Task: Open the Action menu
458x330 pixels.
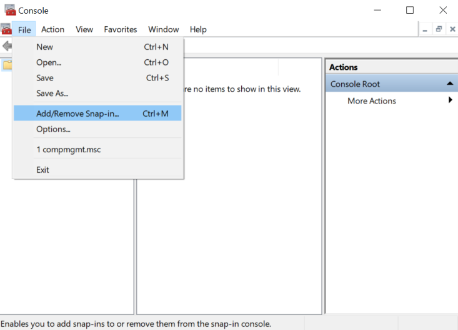Action: click(x=52, y=29)
